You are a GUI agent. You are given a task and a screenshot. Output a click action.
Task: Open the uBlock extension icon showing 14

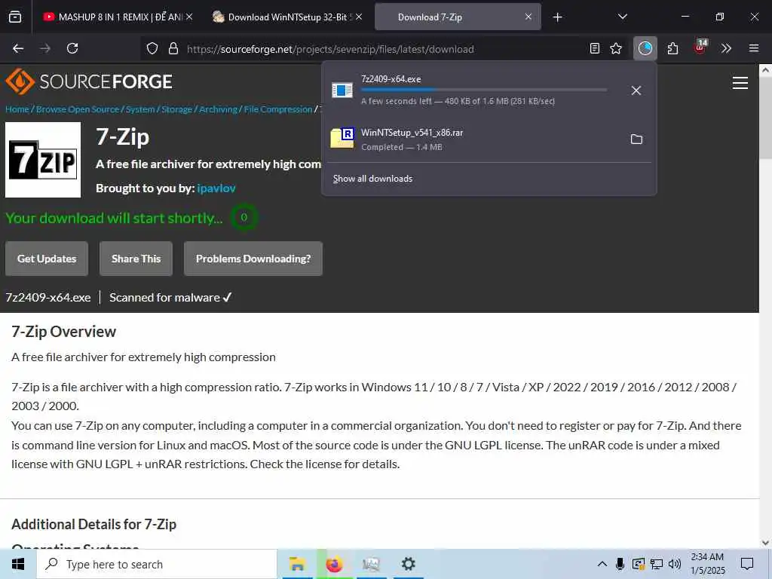700,47
